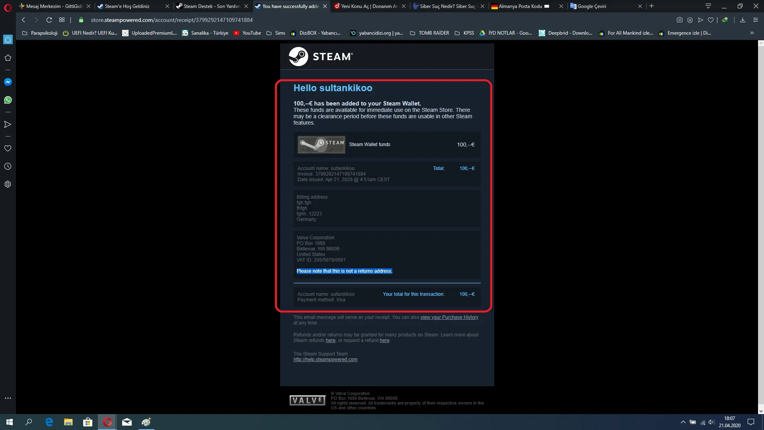Open Opera sidebar settings gear

pyautogui.click(x=8, y=184)
